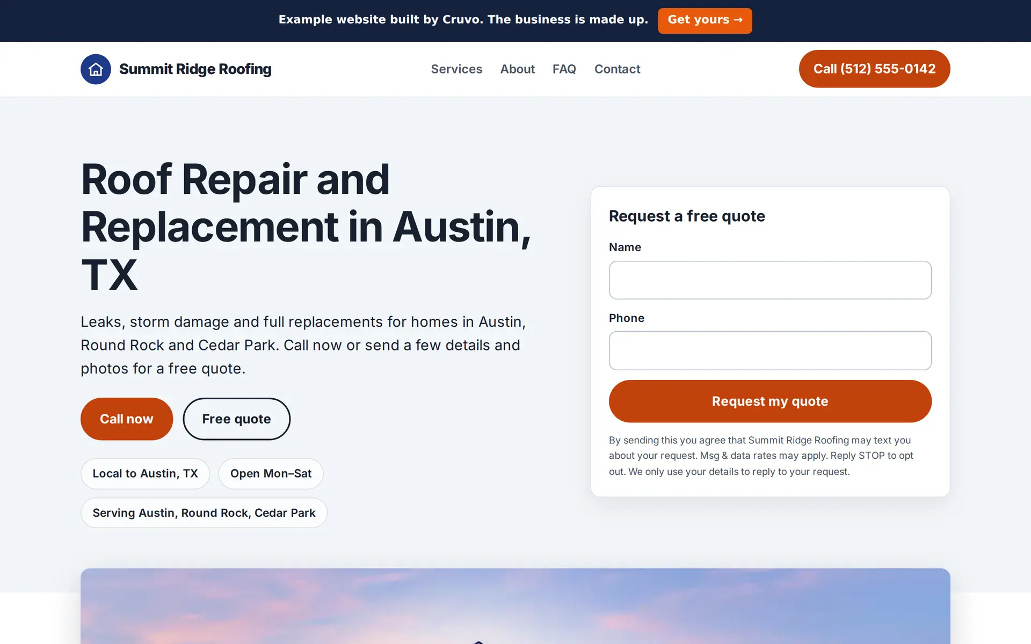Open the FAQ nav item
Viewport: 1031px width, 644px height.
coord(564,69)
